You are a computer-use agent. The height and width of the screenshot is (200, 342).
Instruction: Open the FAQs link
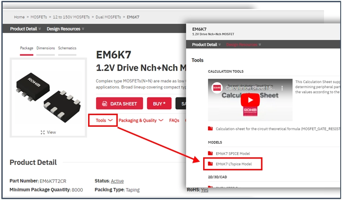[174, 120]
